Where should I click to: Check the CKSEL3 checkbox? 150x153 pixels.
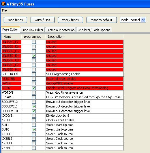[x=34, y=134]
